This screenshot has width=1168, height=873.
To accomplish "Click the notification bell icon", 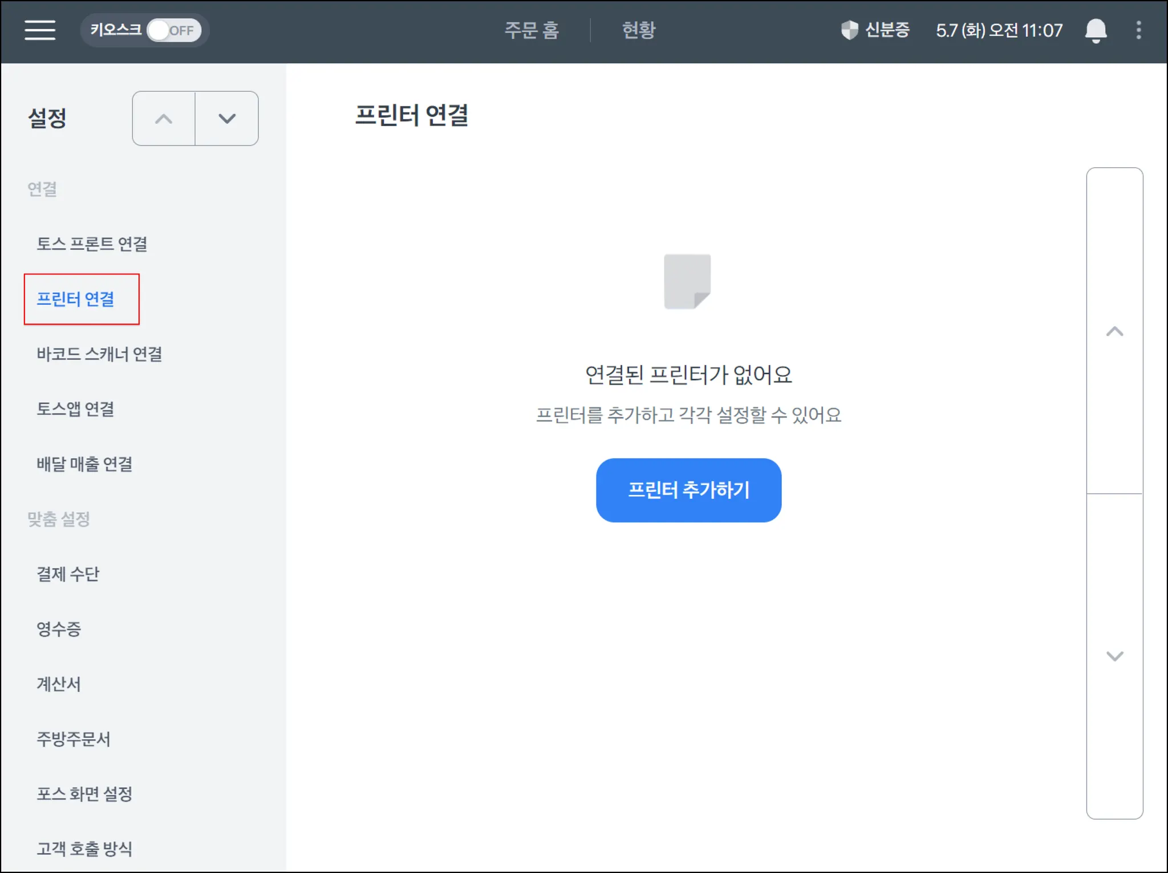I will click(1095, 30).
